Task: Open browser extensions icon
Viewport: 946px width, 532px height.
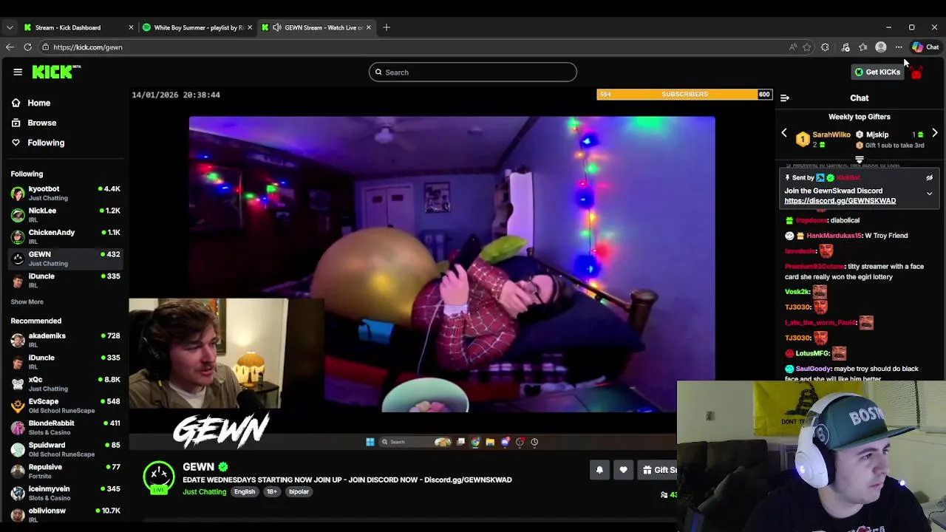Action: click(x=825, y=47)
